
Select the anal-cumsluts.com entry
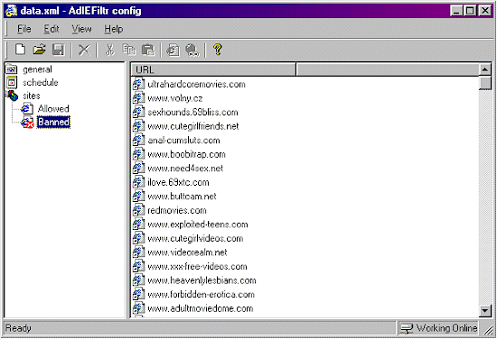pos(183,140)
